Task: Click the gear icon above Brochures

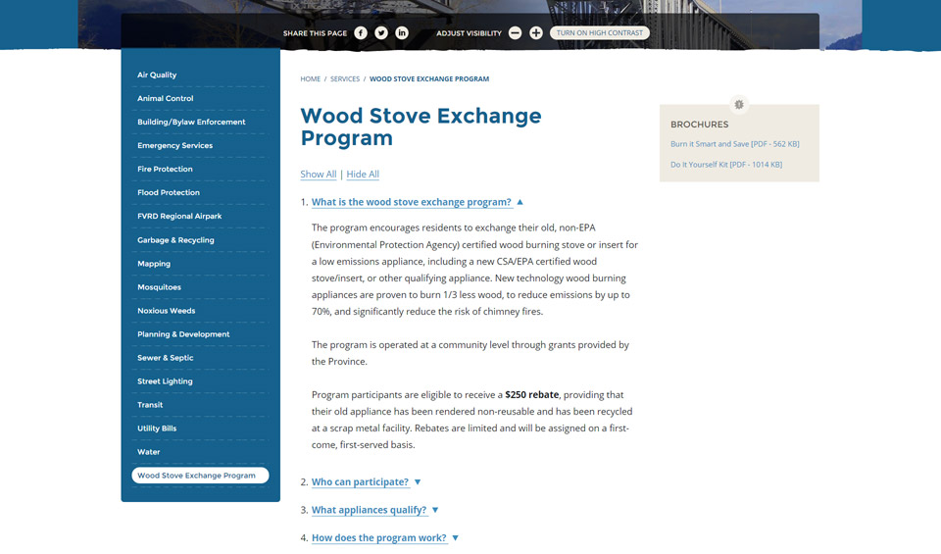Action: point(739,104)
